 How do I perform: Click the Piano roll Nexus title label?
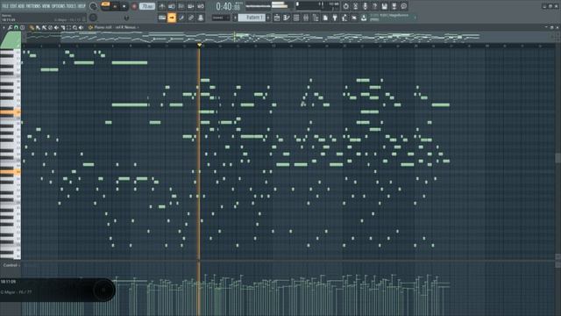coord(115,27)
